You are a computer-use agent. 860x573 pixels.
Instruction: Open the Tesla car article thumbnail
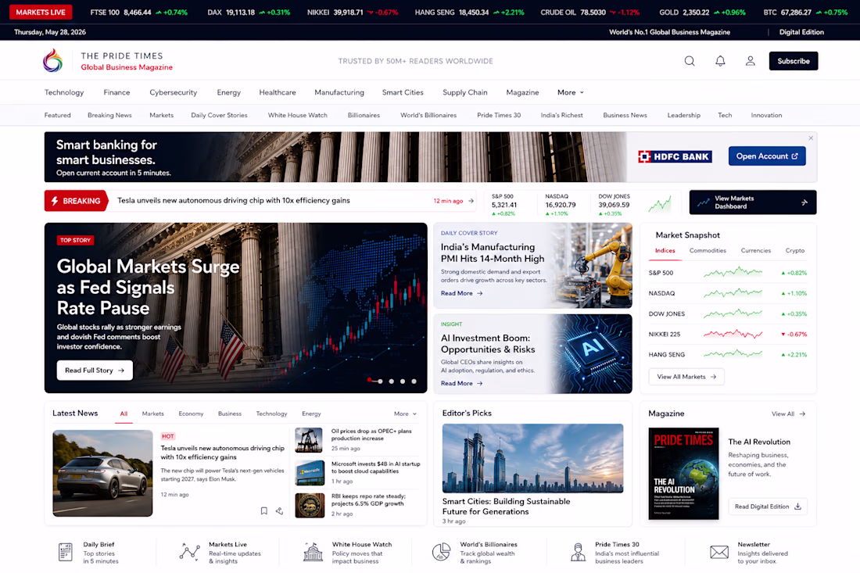click(102, 473)
